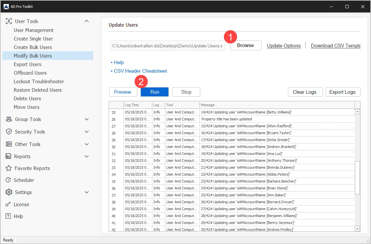Screen dimensions: 371x244
Task: Click the Security Tools shield icon
Action: coord(9,132)
